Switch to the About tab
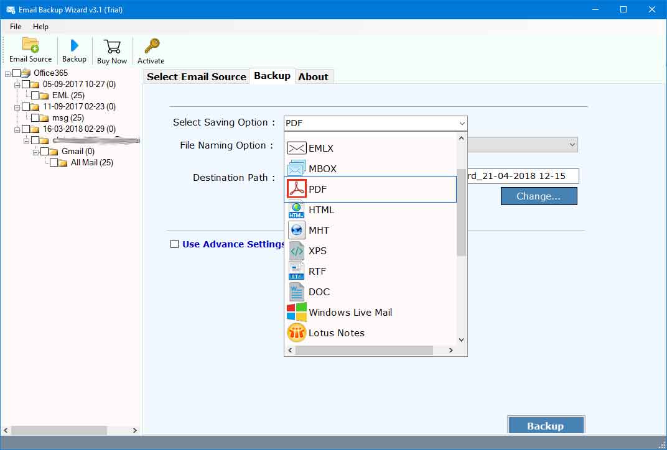 pyautogui.click(x=313, y=77)
